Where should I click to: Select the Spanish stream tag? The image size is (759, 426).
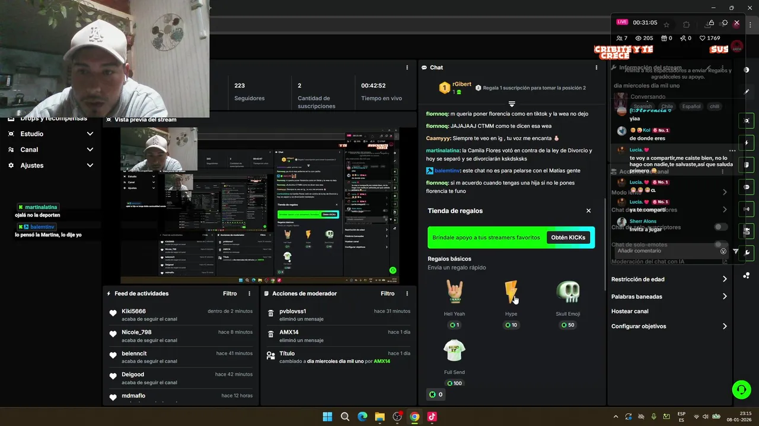[643, 106]
